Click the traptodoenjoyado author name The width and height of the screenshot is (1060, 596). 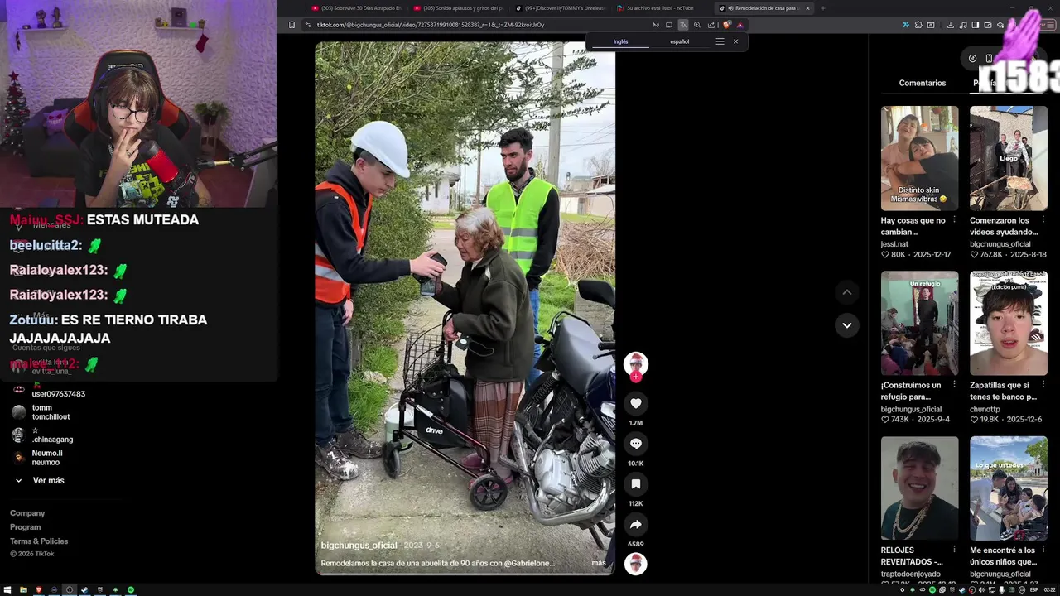click(x=911, y=574)
